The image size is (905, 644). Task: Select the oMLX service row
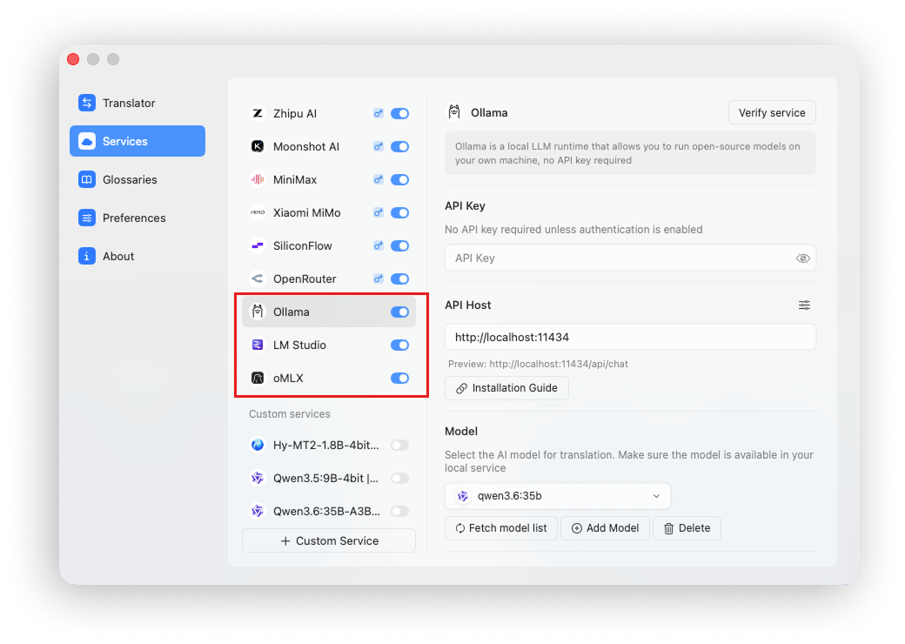[329, 378]
